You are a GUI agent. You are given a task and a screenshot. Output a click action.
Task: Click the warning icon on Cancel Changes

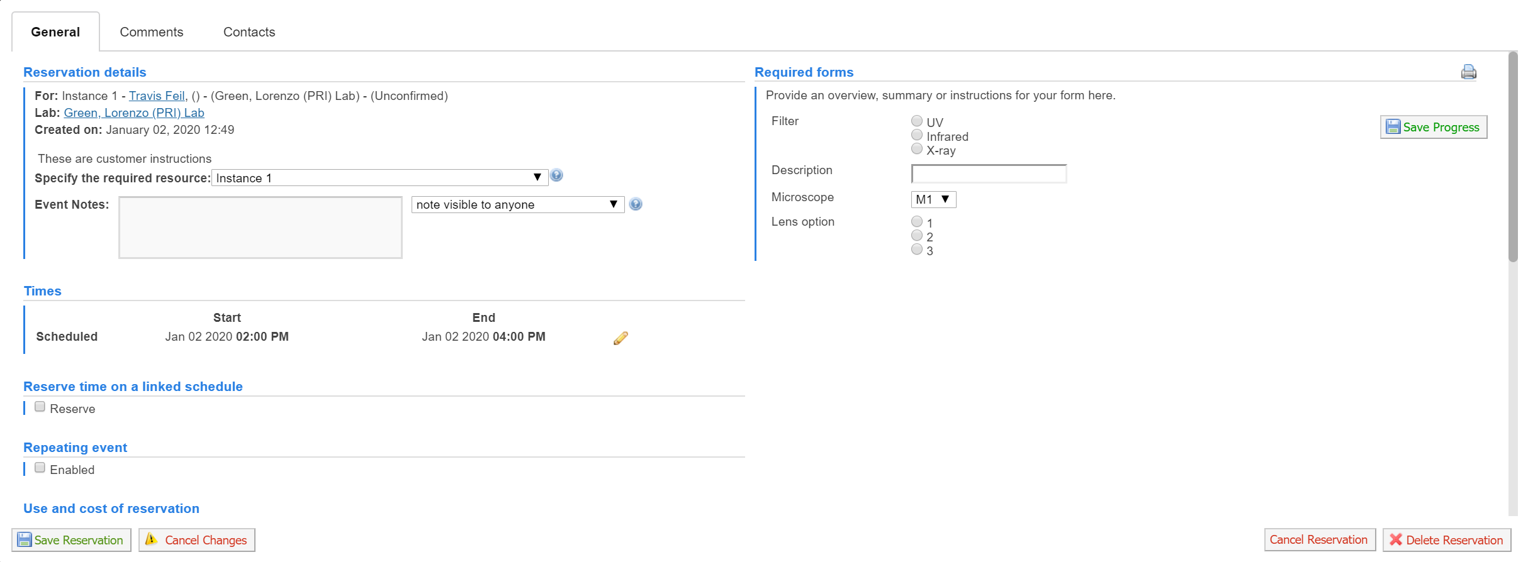[x=152, y=539]
